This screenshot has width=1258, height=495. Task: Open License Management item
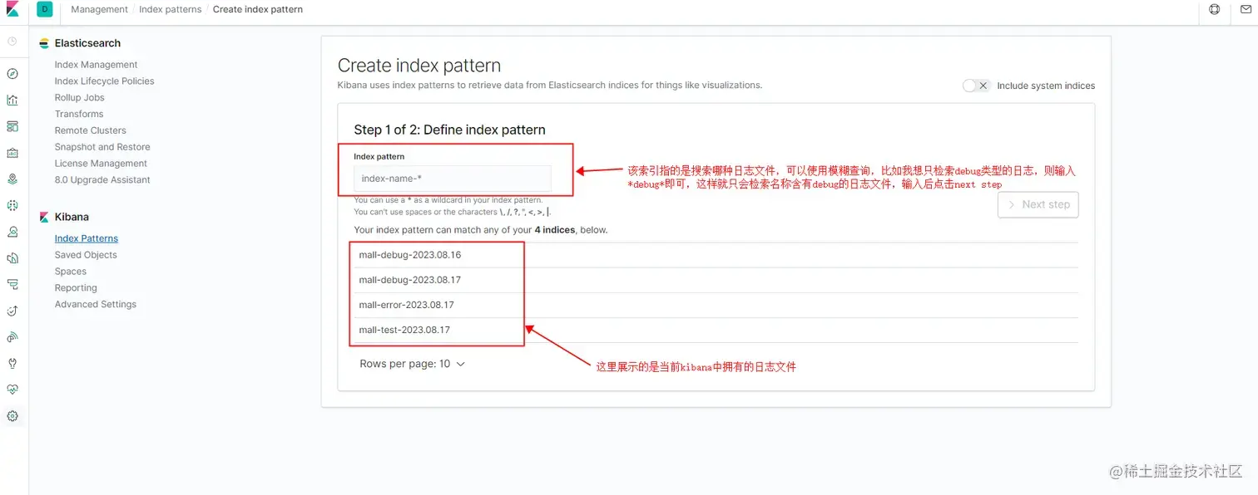click(x=101, y=164)
